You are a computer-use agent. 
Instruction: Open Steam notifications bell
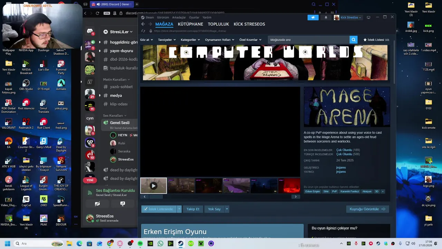pyautogui.click(x=326, y=17)
